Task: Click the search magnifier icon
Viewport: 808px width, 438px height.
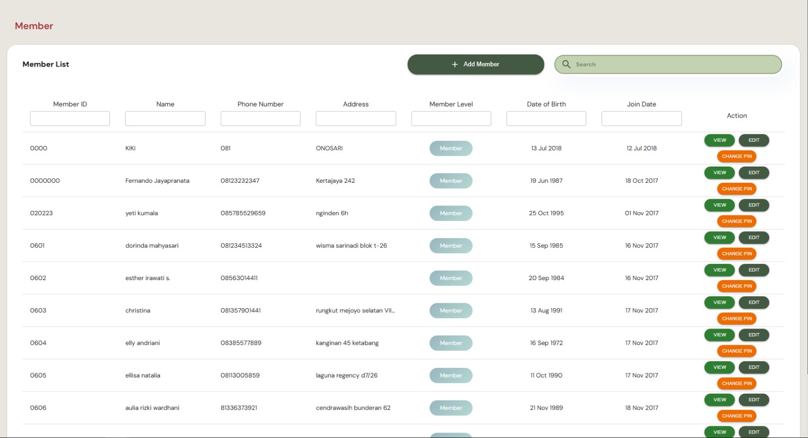Action: [x=567, y=64]
